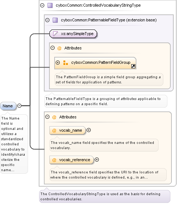The width and height of the screenshot is (177, 204).
Task: Select the vocab_reference attribute node
Action: (x=72, y=160)
